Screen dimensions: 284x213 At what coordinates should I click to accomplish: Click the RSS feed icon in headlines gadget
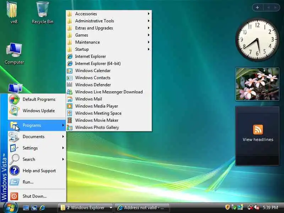tap(258, 129)
